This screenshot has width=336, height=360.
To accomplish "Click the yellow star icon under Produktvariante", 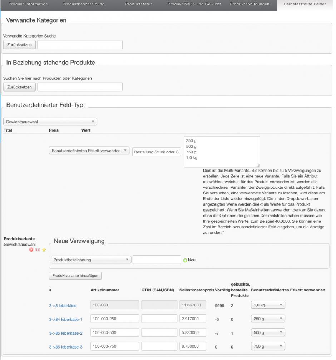I will click(x=44, y=250).
